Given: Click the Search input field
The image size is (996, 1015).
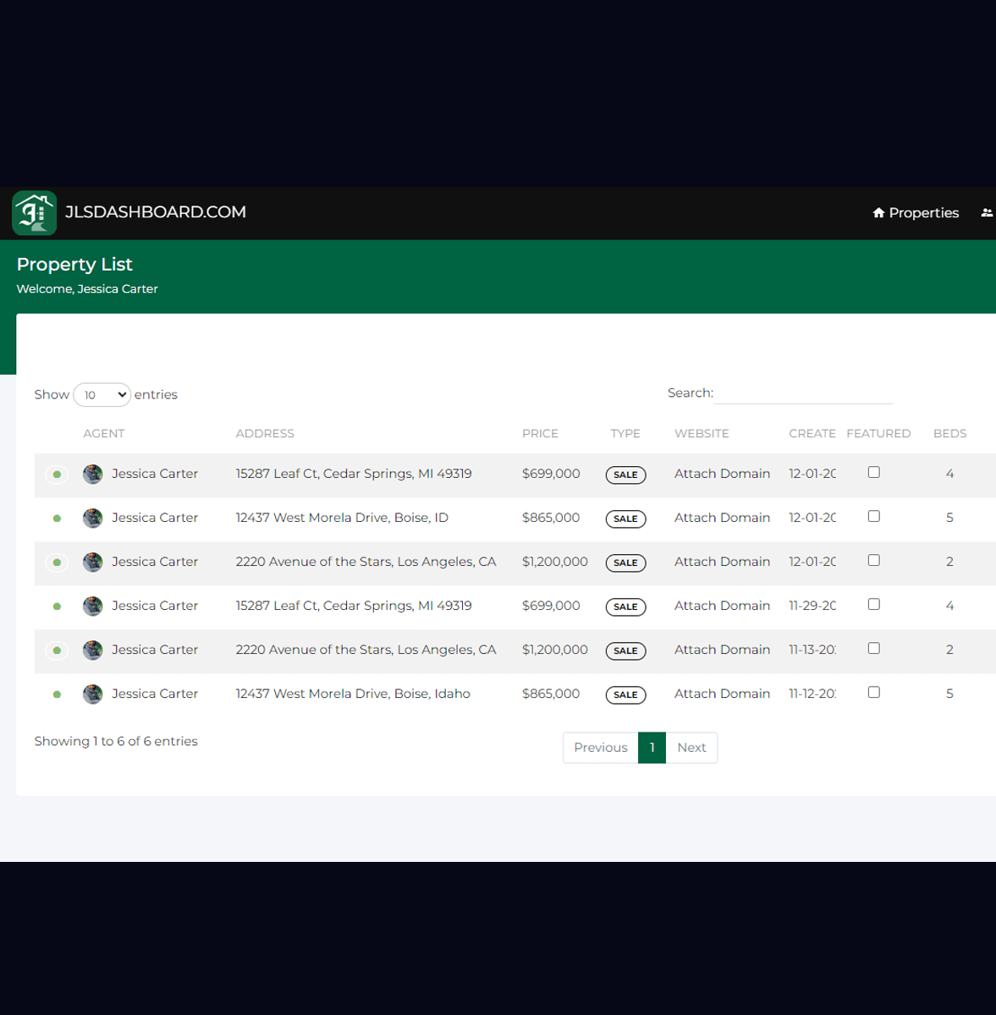Looking at the screenshot, I should (804, 393).
